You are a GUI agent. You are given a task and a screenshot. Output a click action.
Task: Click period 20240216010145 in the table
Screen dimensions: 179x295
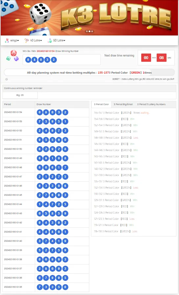tap(13, 195)
